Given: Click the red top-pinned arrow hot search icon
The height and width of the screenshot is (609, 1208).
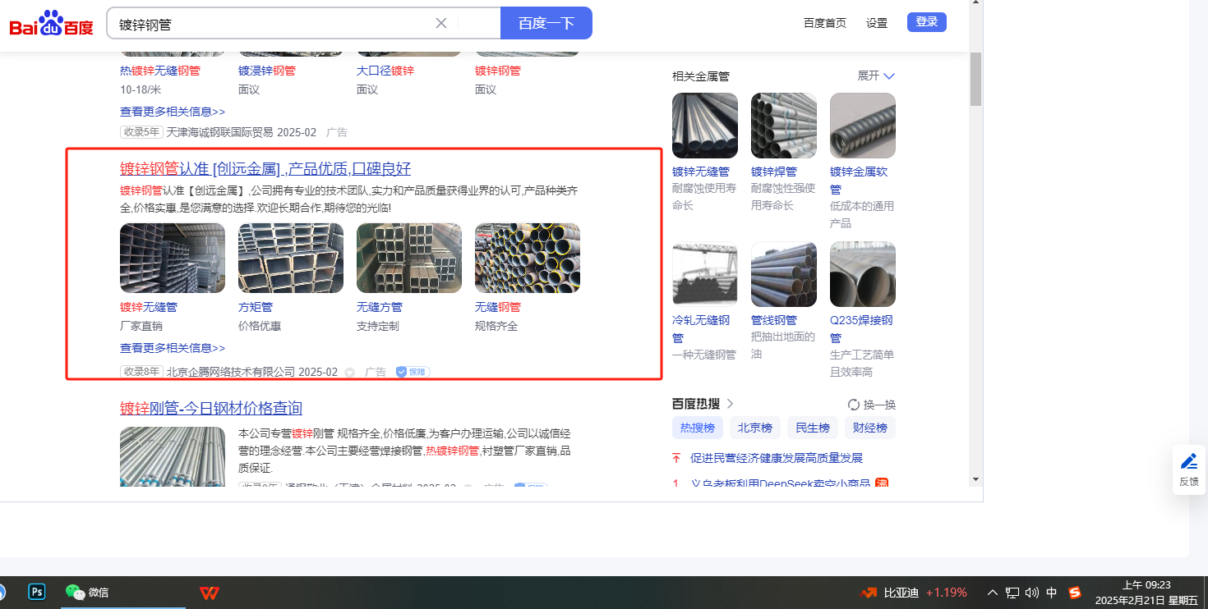Looking at the screenshot, I should pyautogui.click(x=676, y=458).
